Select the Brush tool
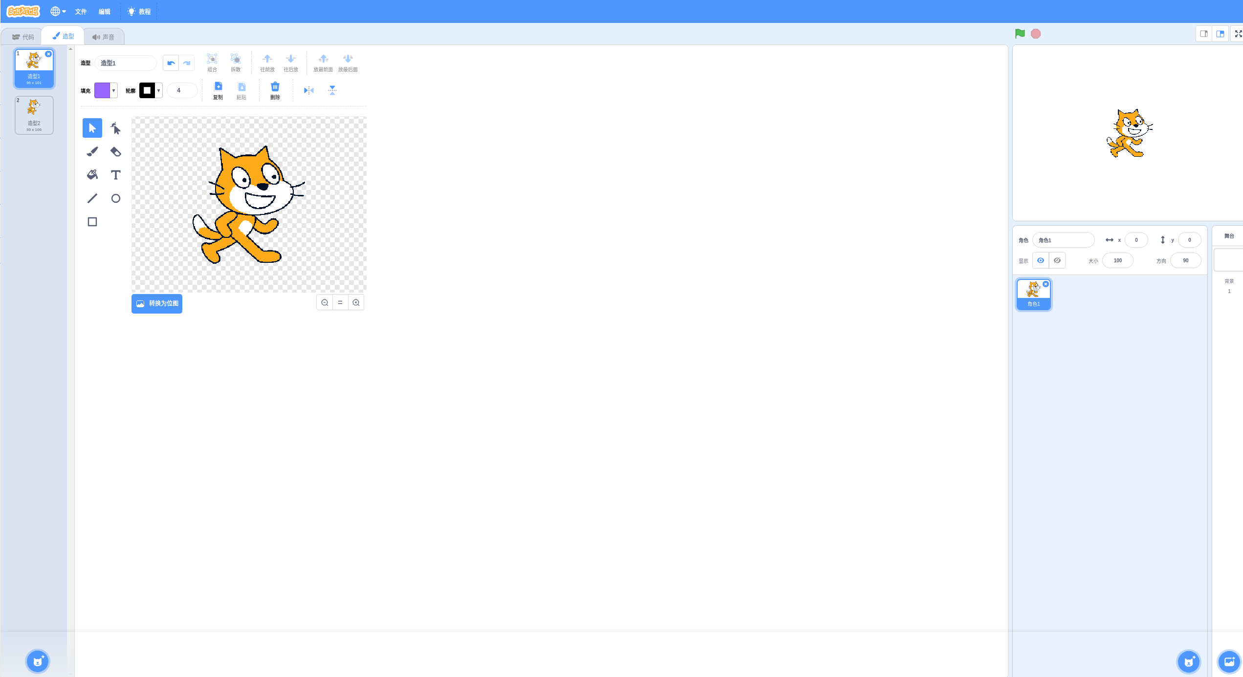Viewport: 1243px width, 677px height. pos(92,151)
